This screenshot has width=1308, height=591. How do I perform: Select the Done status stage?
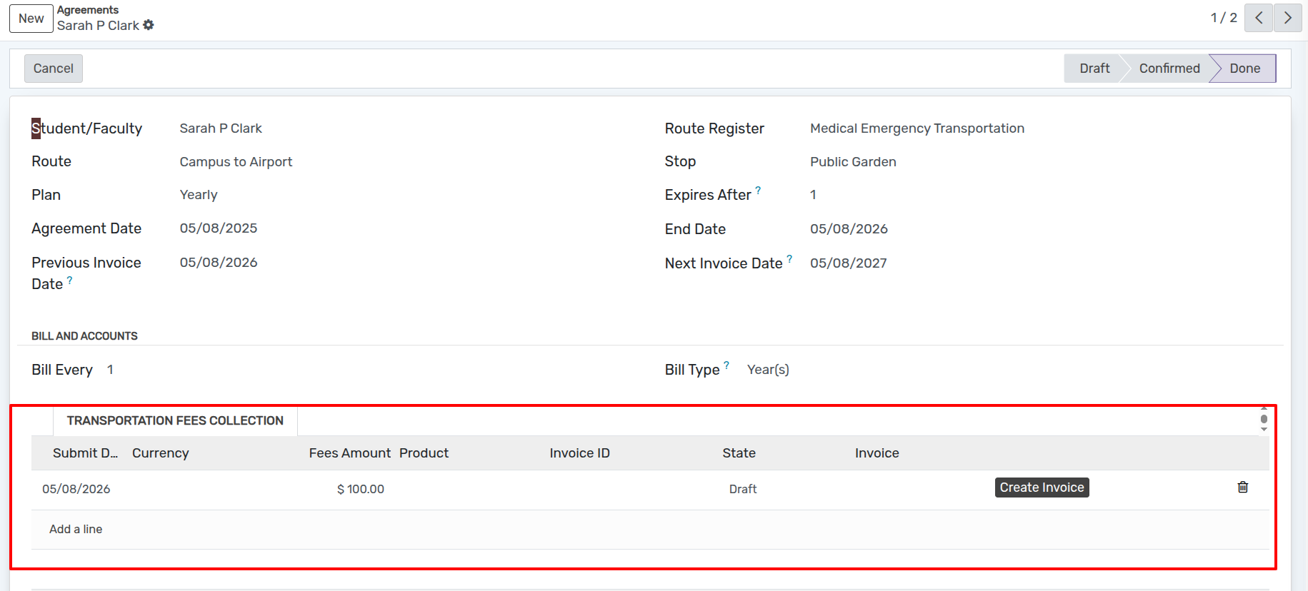pos(1244,69)
